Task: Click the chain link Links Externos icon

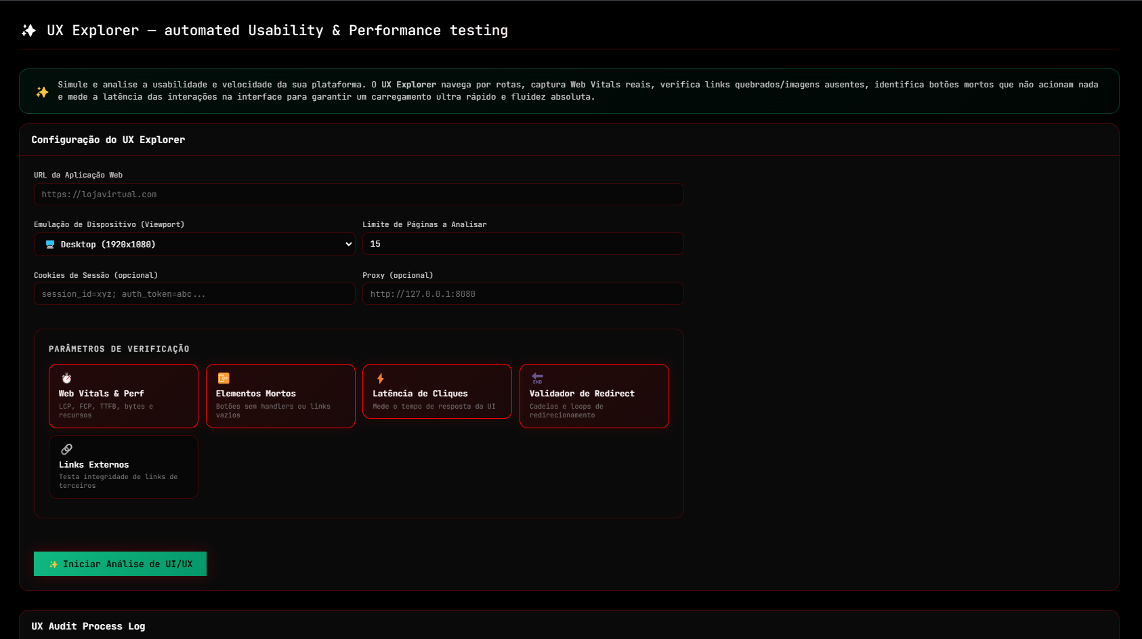Action: (x=66, y=449)
